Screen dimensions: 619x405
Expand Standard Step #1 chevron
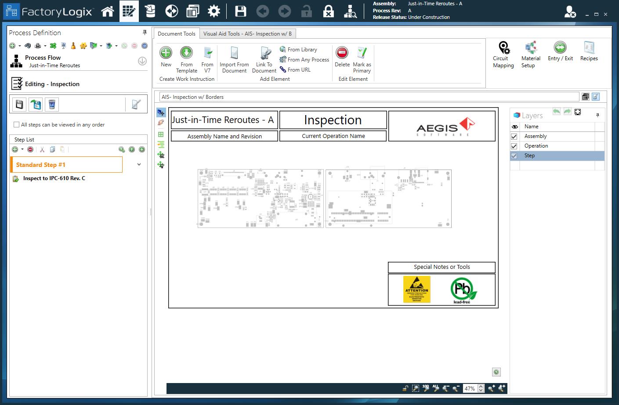tap(139, 165)
